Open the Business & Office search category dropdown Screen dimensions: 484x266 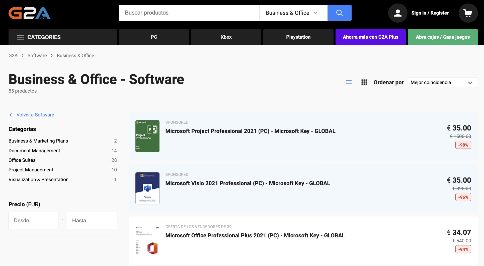click(x=293, y=13)
